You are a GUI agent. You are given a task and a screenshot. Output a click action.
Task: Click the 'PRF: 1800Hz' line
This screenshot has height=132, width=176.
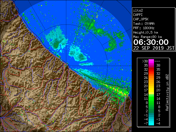coord(144,28)
